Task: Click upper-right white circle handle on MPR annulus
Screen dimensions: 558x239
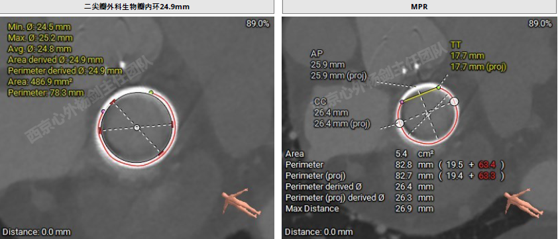Action: [454, 101]
